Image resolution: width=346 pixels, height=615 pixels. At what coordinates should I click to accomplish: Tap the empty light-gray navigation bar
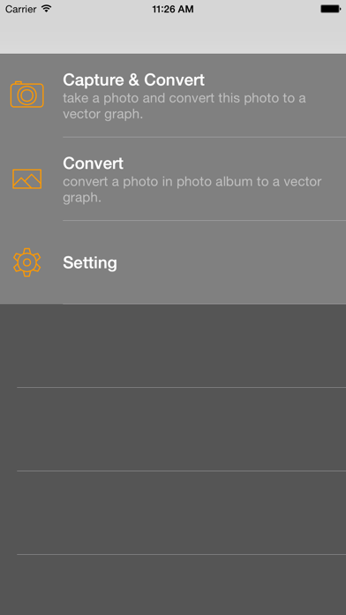(173, 35)
